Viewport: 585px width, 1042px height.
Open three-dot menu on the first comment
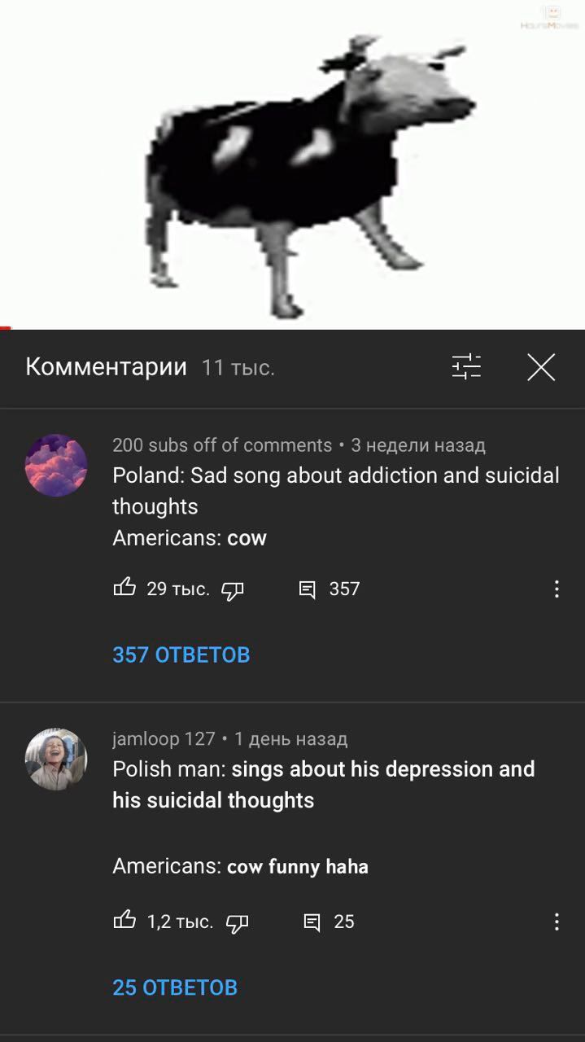(x=557, y=589)
